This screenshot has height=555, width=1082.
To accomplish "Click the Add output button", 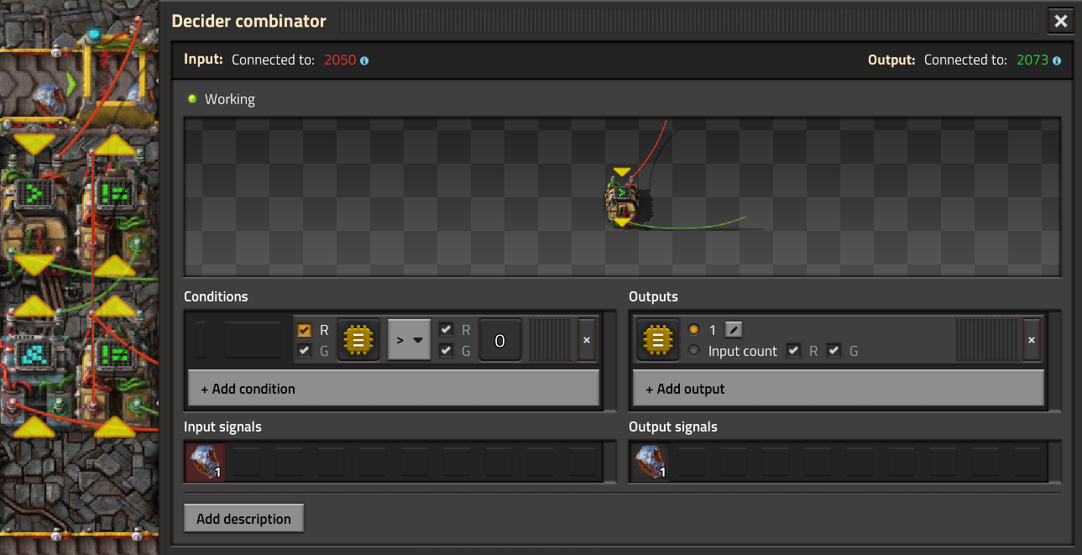I will 839,389.
